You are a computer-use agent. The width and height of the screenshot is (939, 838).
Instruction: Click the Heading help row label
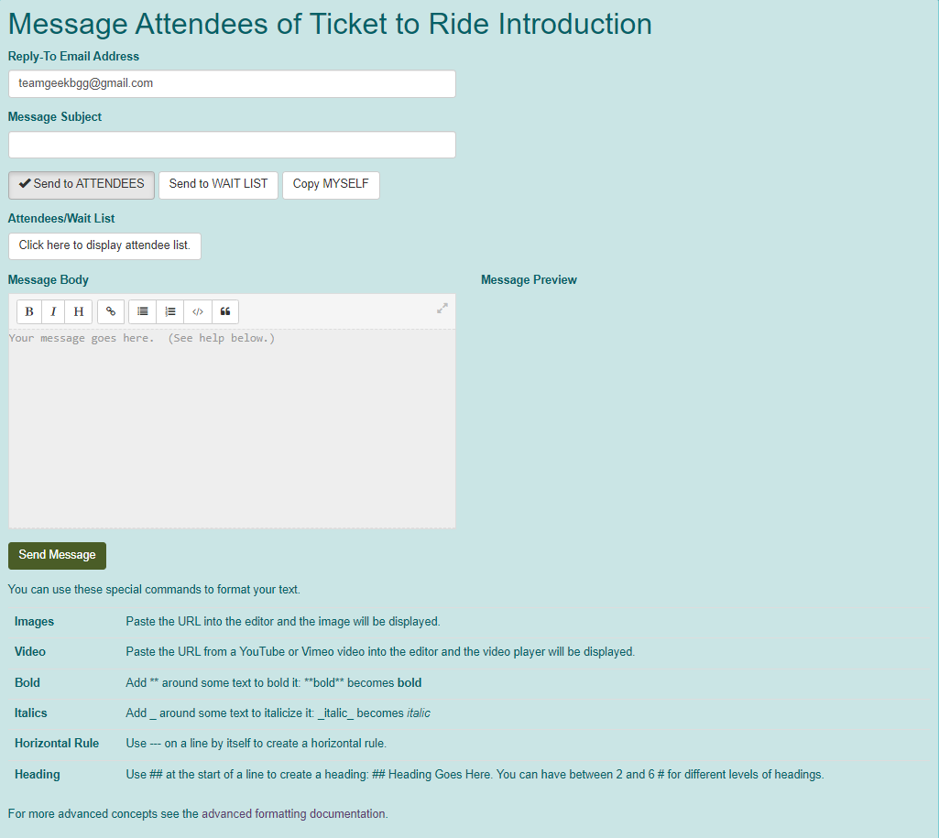tap(38, 775)
